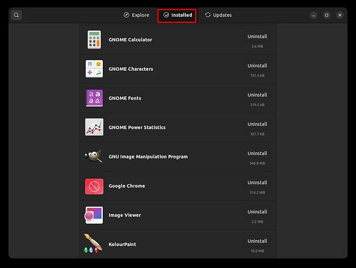Minimize the software window

314,15
